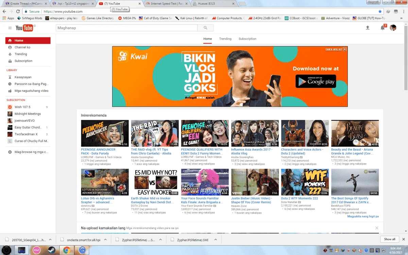The height and width of the screenshot is (255, 408).
Task: Open the osu! taskbar icon
Action: 37,250
